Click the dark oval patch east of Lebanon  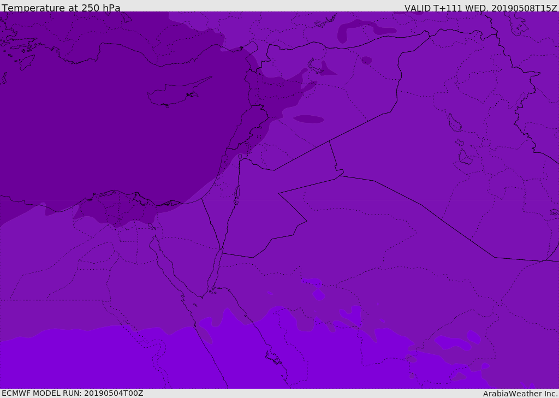click(308, 119)
